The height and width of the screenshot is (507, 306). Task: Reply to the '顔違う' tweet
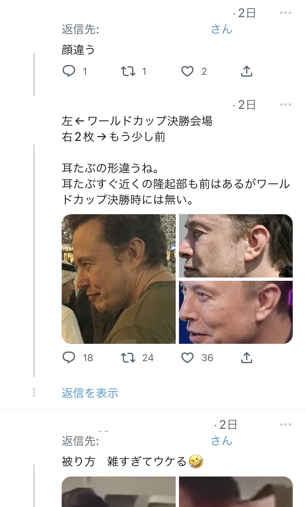(69, 71)
